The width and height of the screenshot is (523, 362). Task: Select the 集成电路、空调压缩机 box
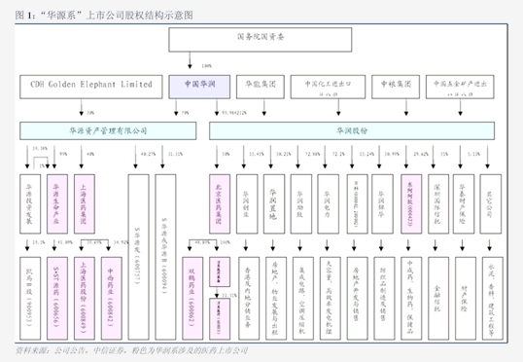[303, 298]
